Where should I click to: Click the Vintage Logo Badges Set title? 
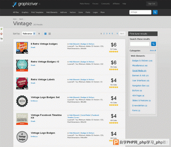click(45, 97)
